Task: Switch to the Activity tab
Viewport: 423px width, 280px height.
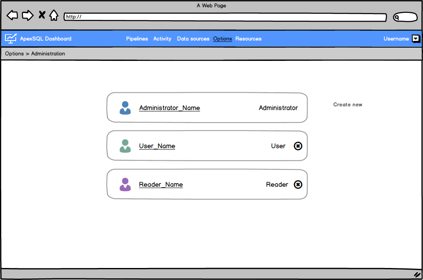Action: [x=162, y=39]
